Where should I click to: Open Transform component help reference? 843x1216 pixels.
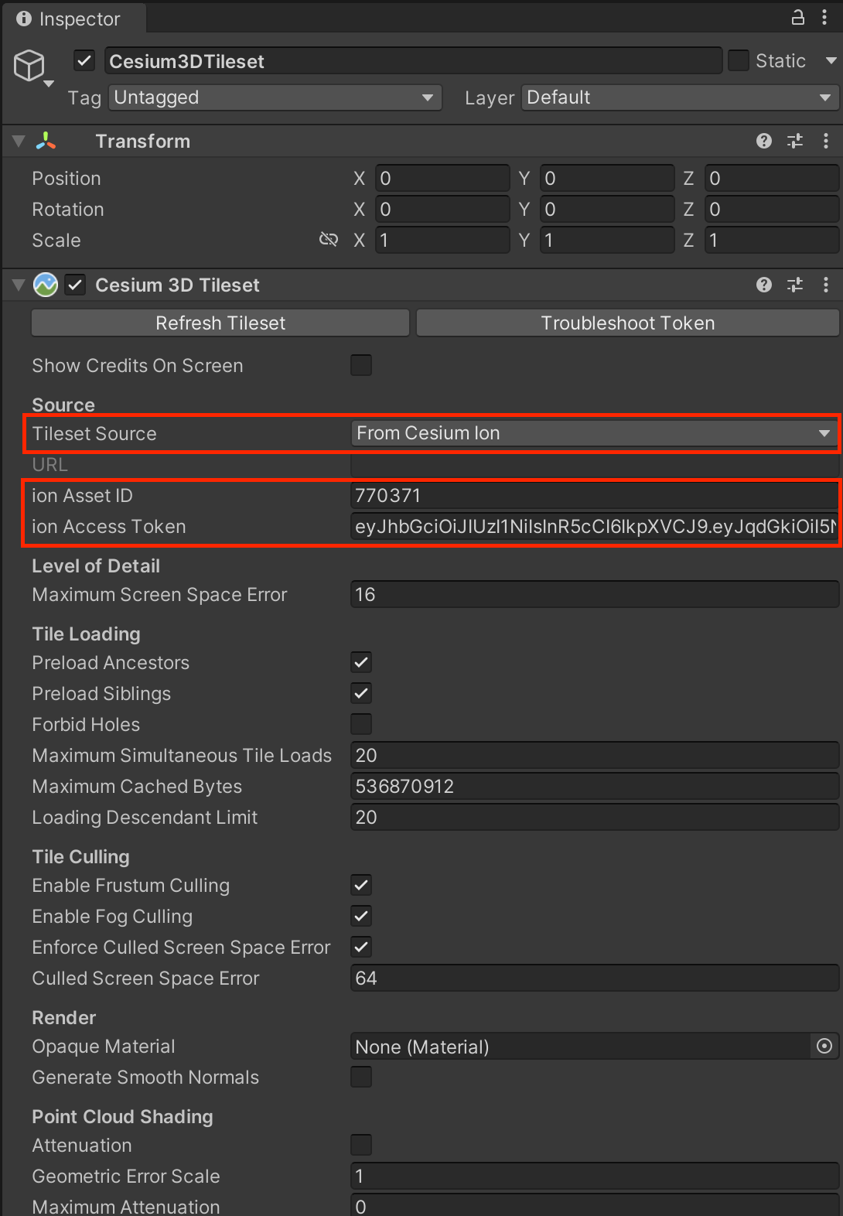coord(764,141)
